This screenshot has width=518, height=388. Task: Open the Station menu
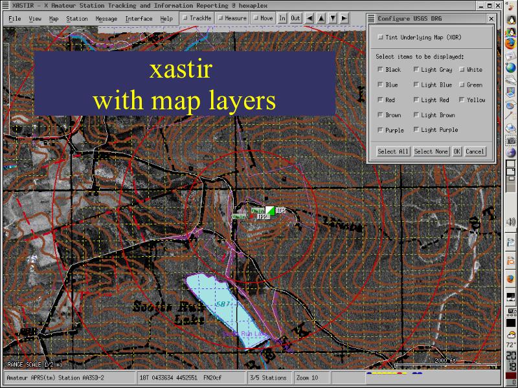tap(77, 19)
